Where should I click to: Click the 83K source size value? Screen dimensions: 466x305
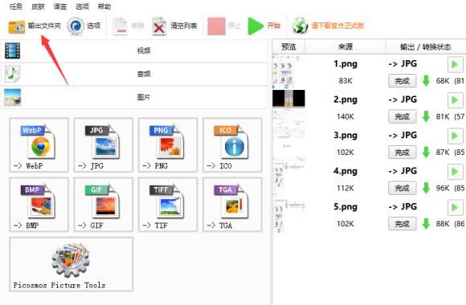pos(345,81)
